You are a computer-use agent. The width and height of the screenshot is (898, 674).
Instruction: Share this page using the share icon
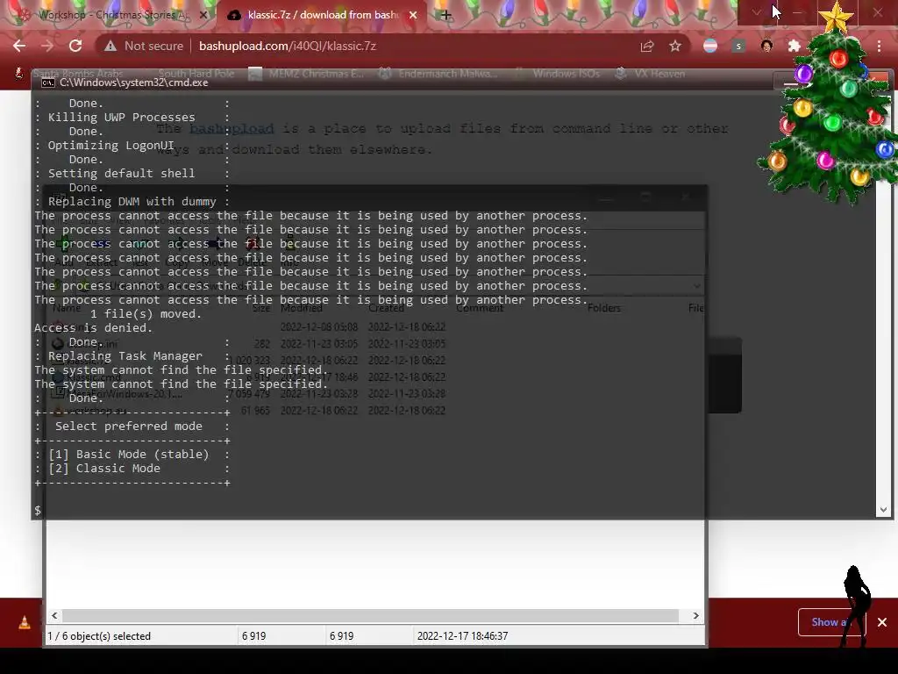(647, 46)
